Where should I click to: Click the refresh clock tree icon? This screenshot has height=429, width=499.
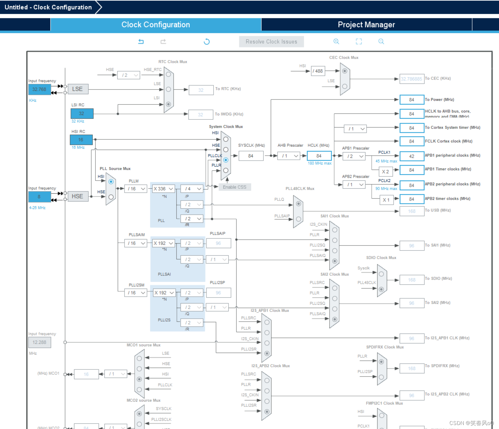point(207,42)
